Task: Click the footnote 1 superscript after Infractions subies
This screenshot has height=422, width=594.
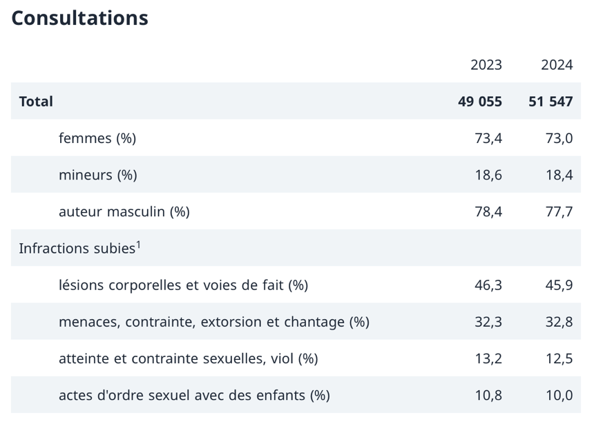Action: point(139,244)
